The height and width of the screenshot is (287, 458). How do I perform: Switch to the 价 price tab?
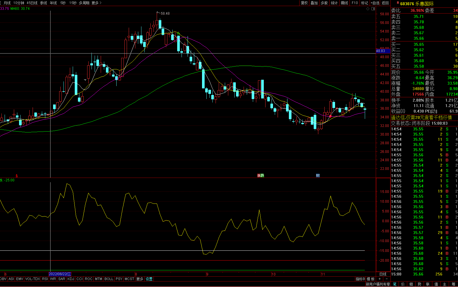point(403,284)
